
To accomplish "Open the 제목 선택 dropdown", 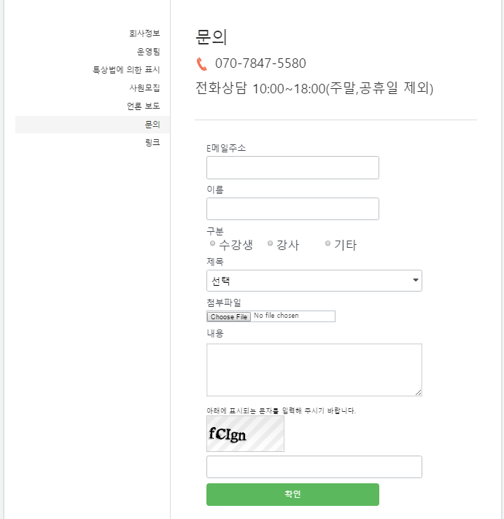I will (314, 281).
